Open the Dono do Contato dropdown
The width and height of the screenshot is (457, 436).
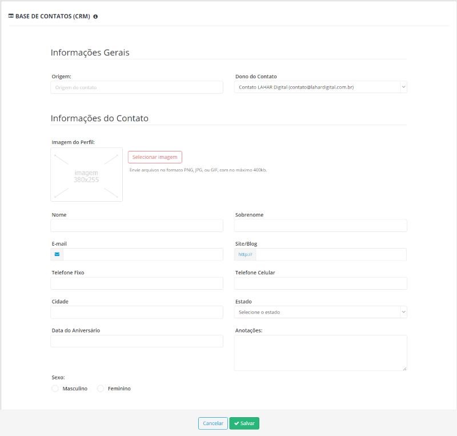click(320, 87)
